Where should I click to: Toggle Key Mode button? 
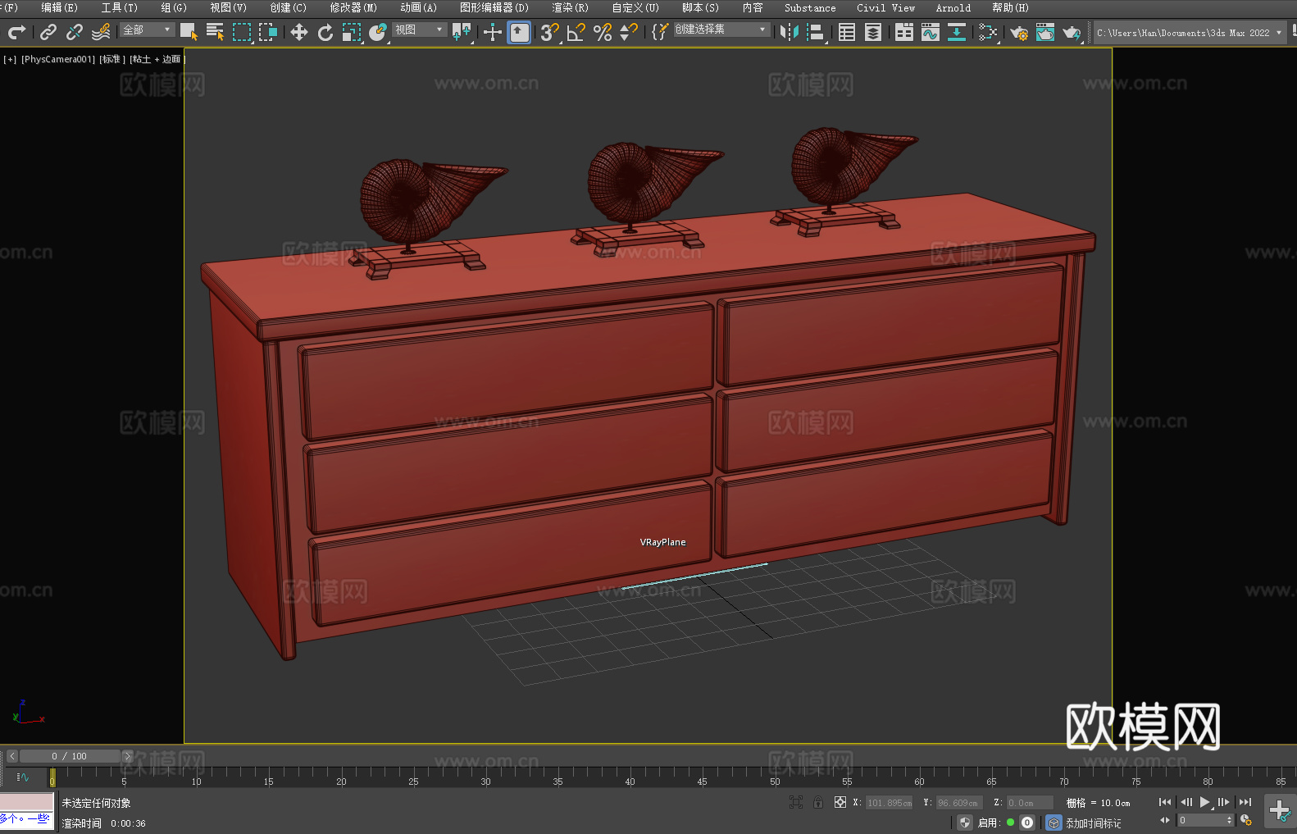(x=1165, y=820)
